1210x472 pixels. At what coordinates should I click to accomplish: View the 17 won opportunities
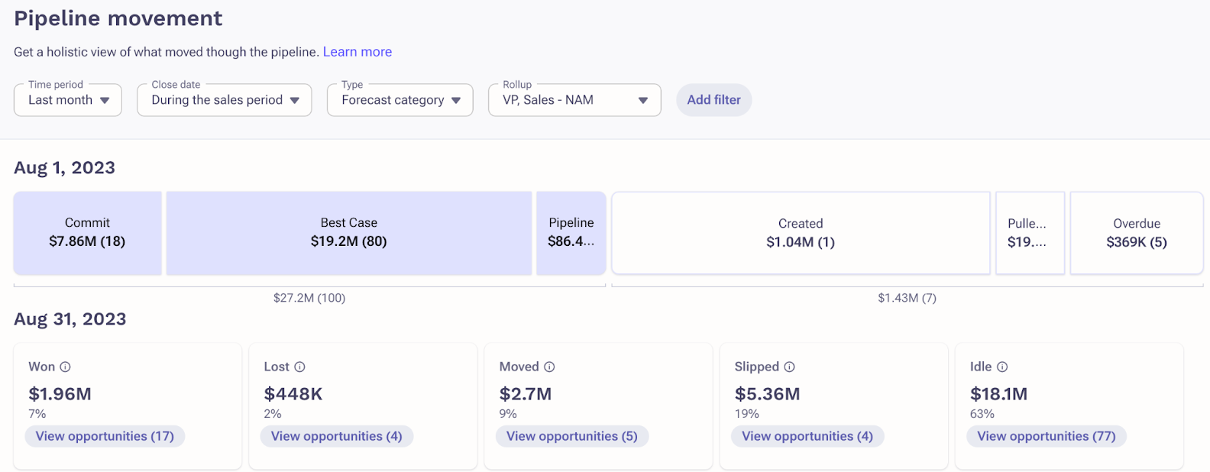point(105,436)
